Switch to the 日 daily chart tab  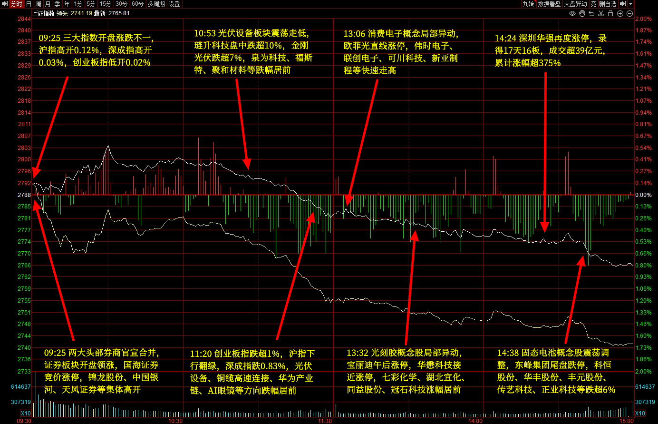29,4
